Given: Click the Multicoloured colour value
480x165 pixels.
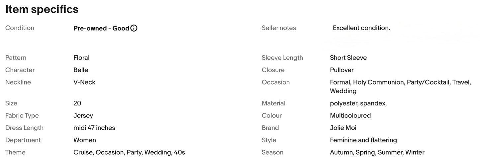Looking at the screenshot, I should coord(350,115).
